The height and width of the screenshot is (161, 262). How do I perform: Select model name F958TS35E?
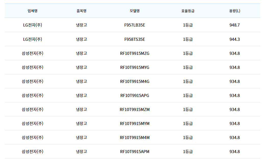coord(135,39)
